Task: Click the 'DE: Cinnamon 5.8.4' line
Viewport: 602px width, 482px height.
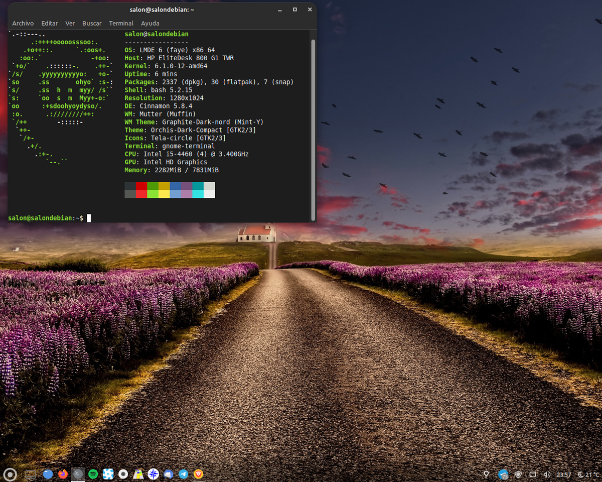Action: click(159, 106)
